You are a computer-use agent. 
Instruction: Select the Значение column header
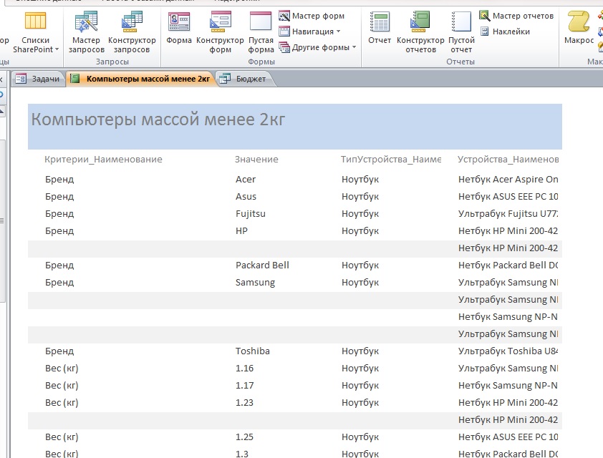(x=256, y=159)
